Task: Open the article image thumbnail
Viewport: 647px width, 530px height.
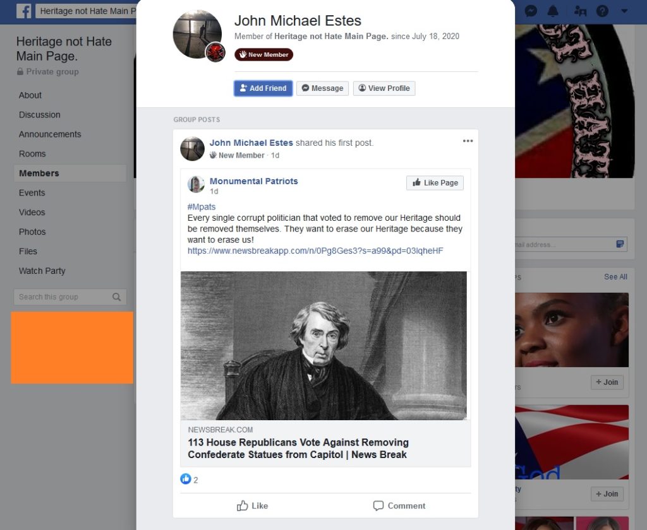Action: click(323, 345)
